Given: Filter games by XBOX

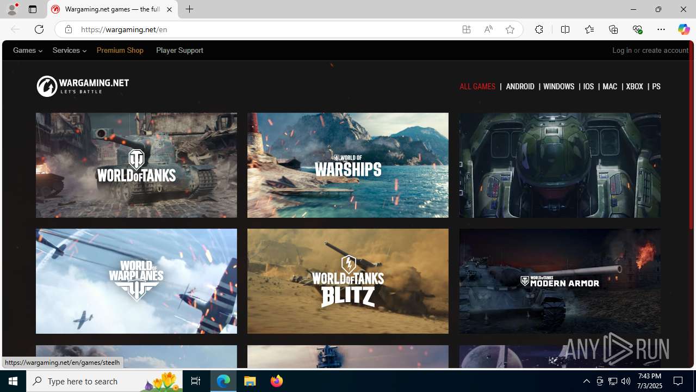Looking at the screenshot, I should pos(635,87).
